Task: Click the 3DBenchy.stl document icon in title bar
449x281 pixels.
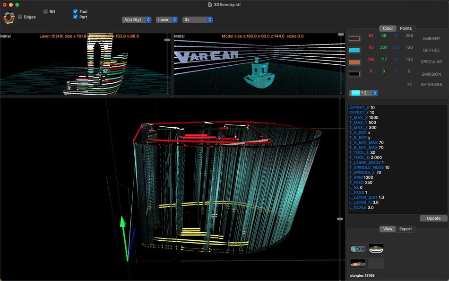Action: pyautogui.click(x=209, y=5)
